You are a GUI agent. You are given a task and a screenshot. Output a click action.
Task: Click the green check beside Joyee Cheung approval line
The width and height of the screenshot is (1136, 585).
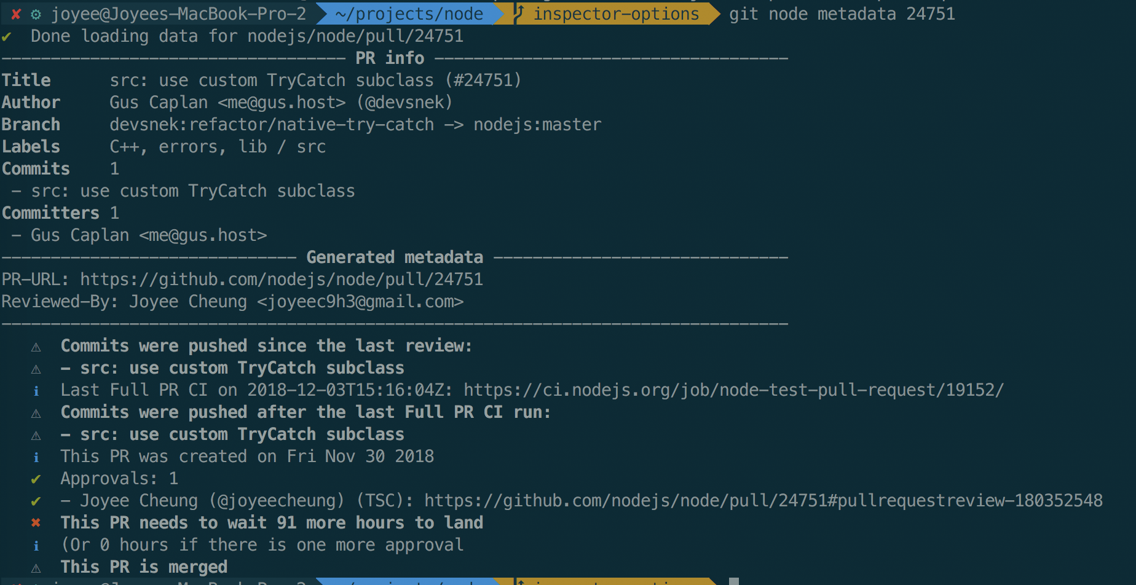click(x=36, y=501)
